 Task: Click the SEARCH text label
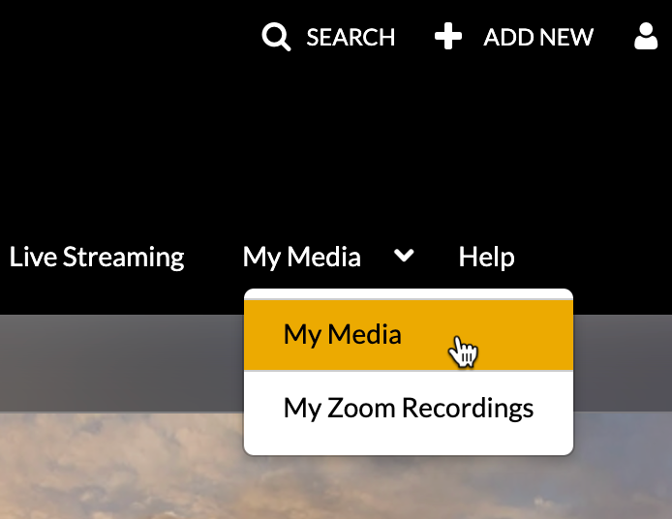(351, 38)
